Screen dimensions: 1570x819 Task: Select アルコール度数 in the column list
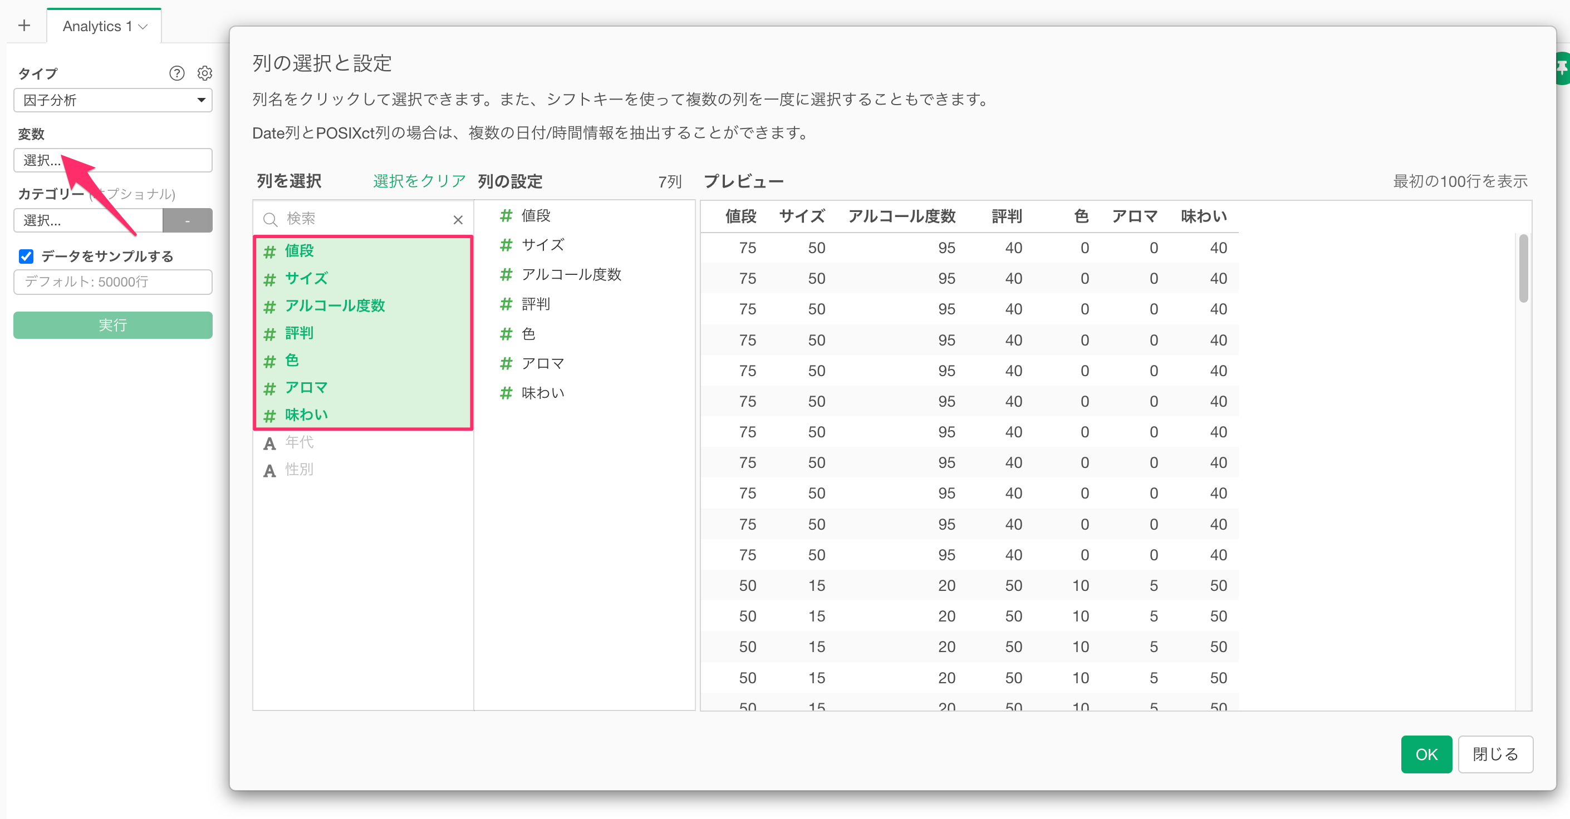point(362,305)
